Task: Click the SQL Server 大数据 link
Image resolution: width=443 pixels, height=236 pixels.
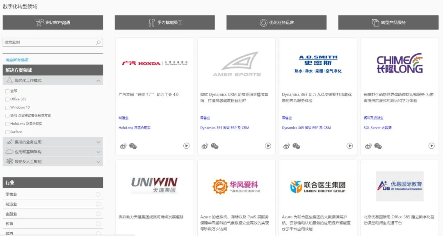Action: click(x=377, y=127)
